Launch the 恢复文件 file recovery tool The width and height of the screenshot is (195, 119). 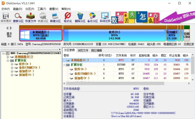(31, 17)
